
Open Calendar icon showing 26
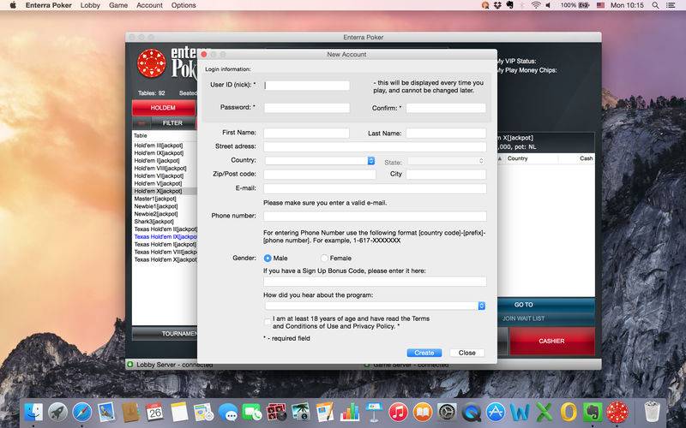coord(155,412)
